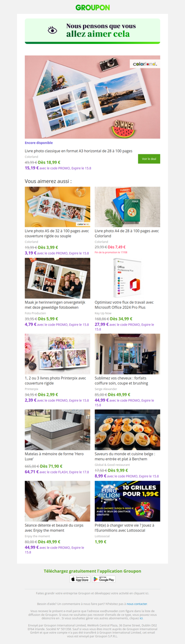Open the Hero Luxe mattress image
This screenshot has height=644, width=185.
[x=57, y=429]
